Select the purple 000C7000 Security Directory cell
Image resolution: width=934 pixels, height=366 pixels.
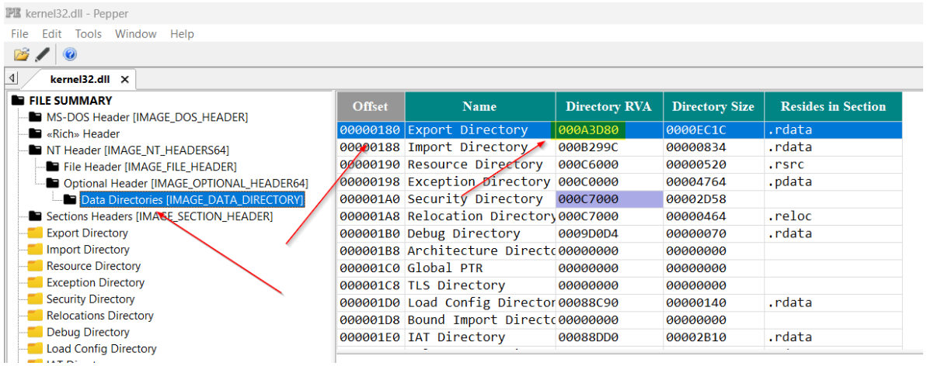click(609, 199)
